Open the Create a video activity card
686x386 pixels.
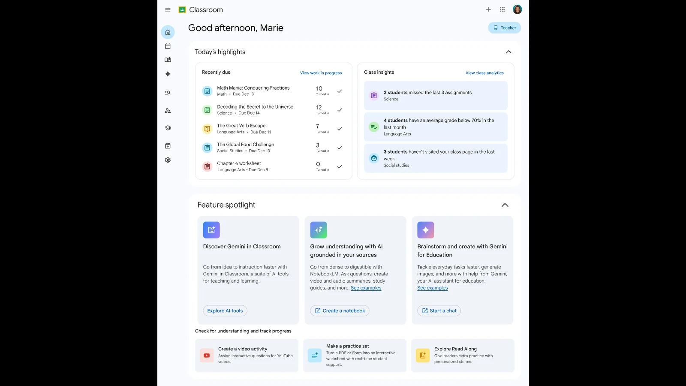[x=247, y=356]
